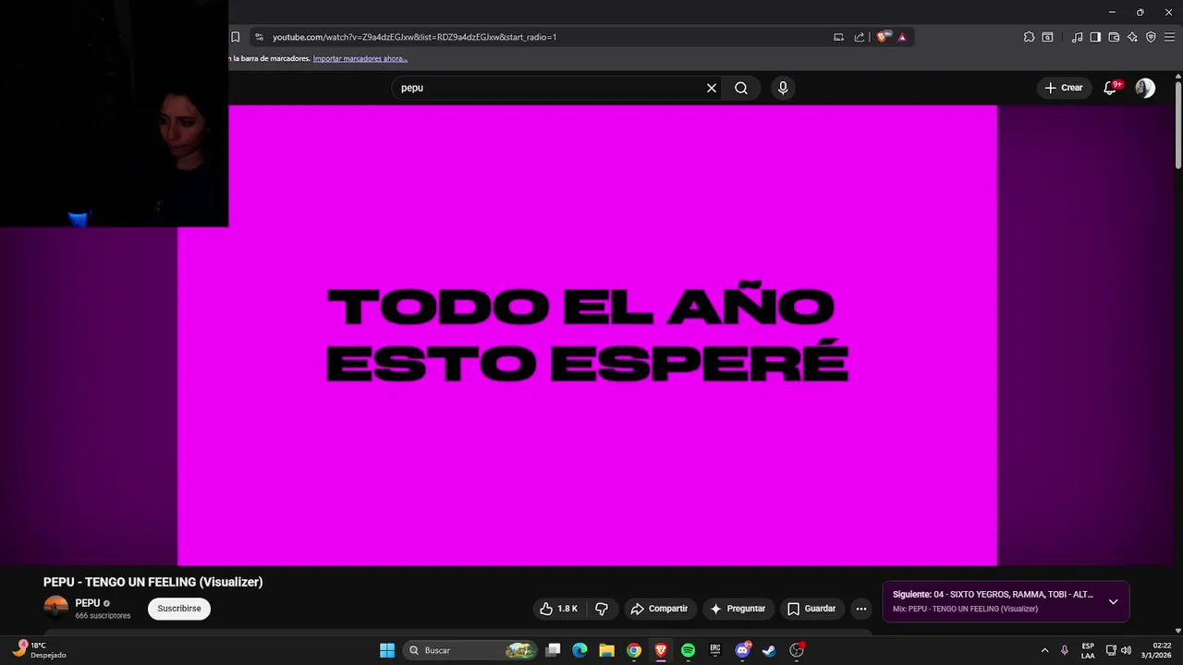Click the pink video player area
The height and width of the screenshot is (665, 1183).
(587, 335)
